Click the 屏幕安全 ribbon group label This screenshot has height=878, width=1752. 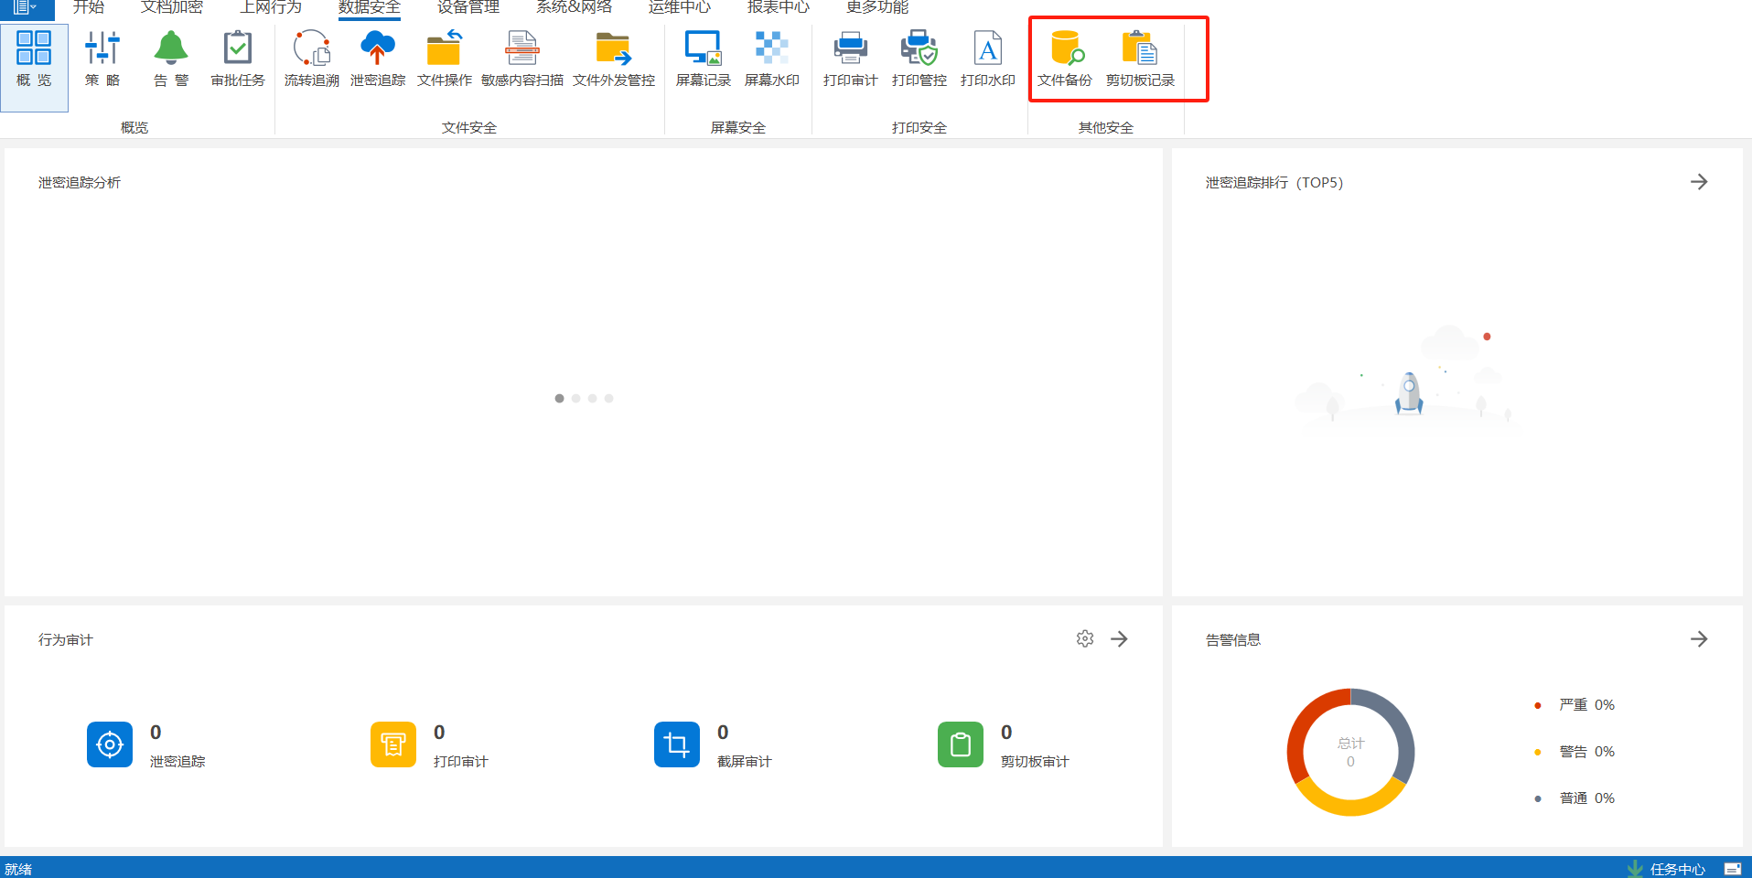pos(738,128)
